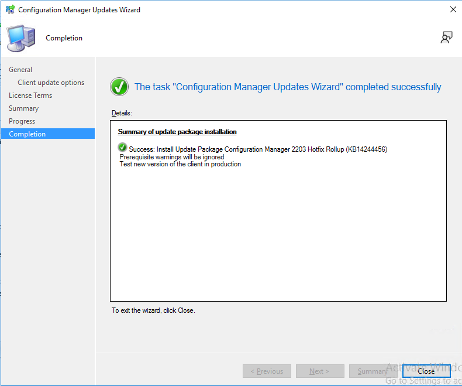
Task: Click the wizard title bar app icon
Action: 11,9
